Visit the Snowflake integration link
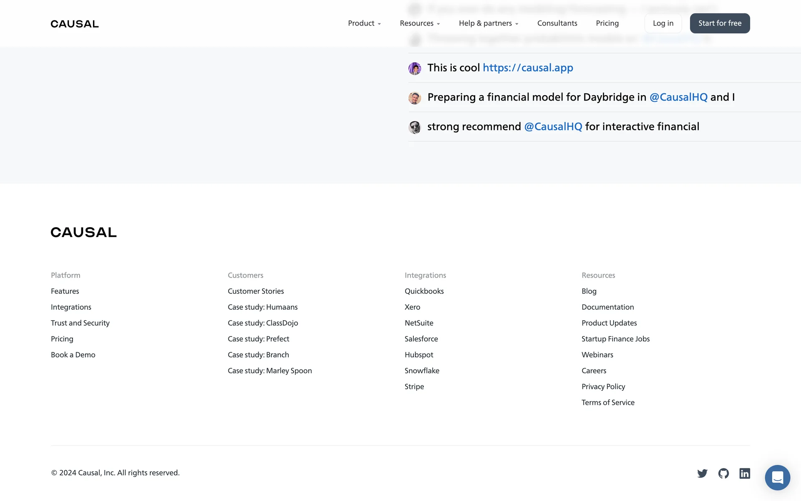Viewport: 801px width, 501px height. 422,371
